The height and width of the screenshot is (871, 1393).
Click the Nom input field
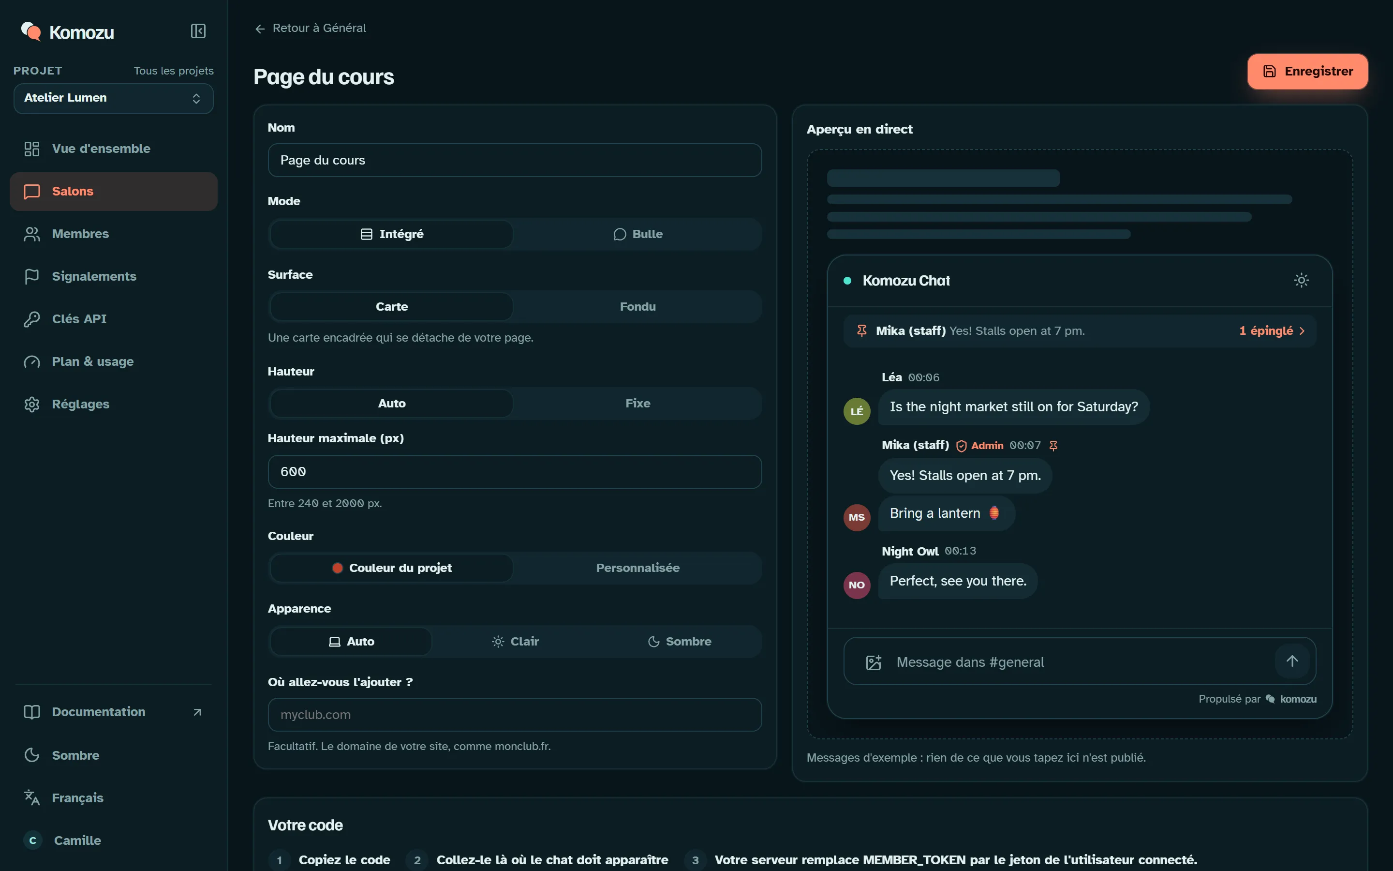click(515, 160)
